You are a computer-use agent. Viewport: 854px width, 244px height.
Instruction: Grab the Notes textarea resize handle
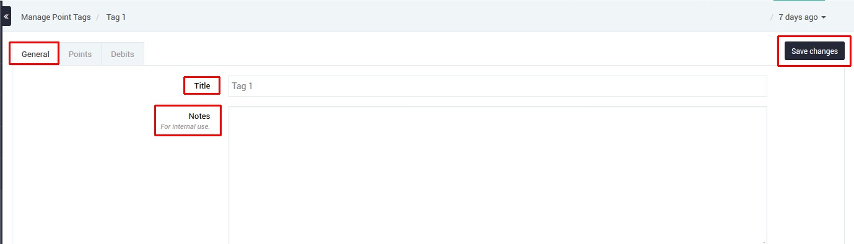click(764, 242)
